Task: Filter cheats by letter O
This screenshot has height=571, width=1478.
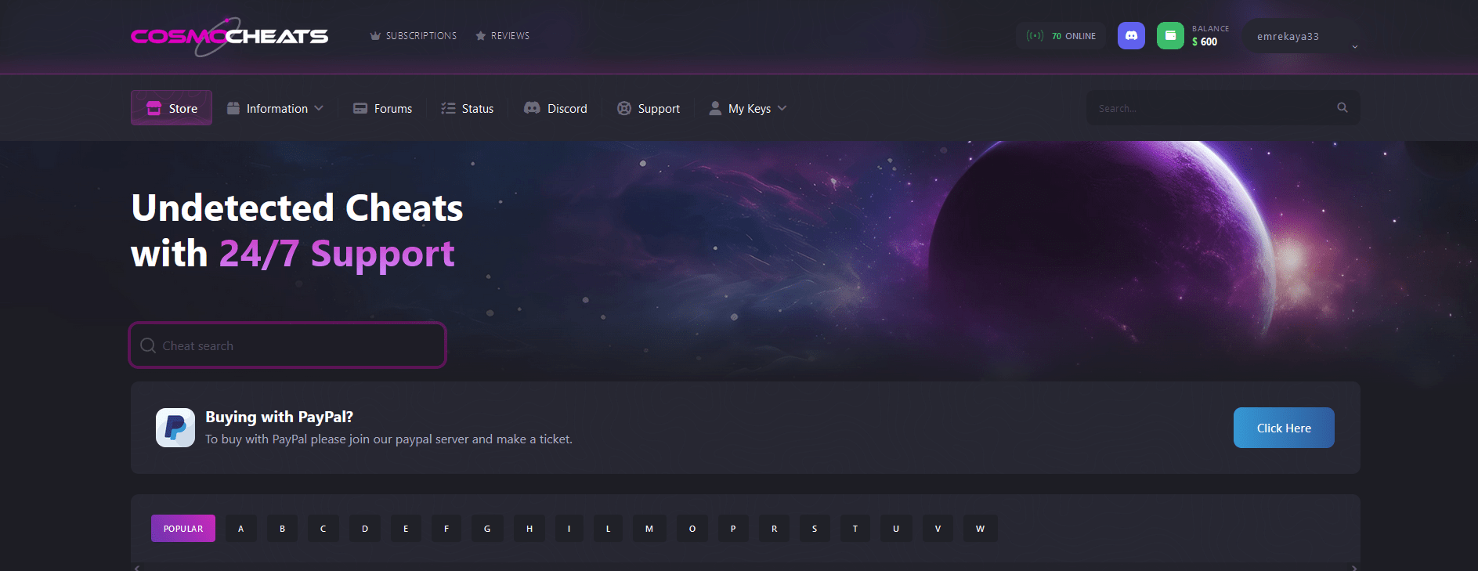Action: (x=692, y=529)
